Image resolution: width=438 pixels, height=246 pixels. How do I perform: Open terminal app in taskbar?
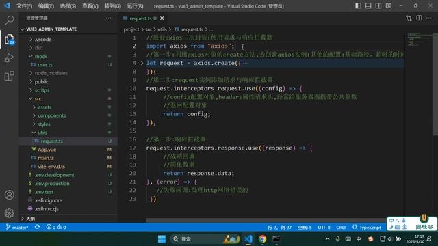pos(276,239)
